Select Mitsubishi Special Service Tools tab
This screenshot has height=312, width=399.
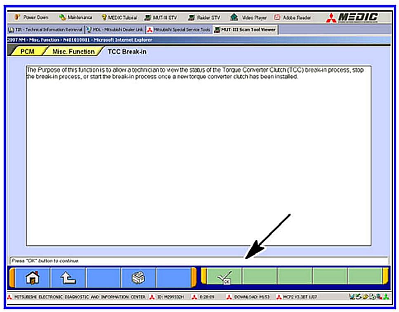[x=179, y=30]
